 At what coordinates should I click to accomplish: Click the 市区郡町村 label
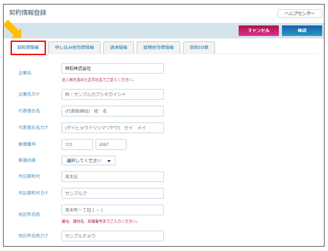point(29,176)
